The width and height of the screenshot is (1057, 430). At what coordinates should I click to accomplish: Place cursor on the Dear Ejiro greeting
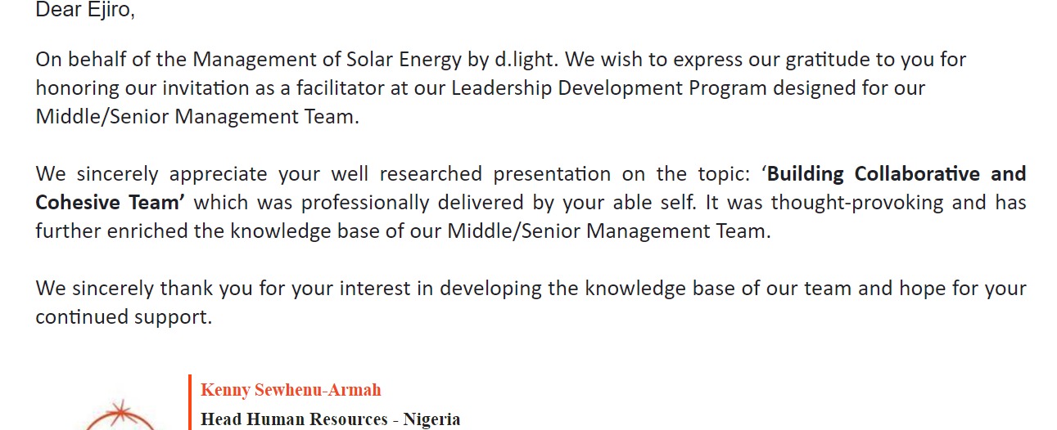point(85,11)
